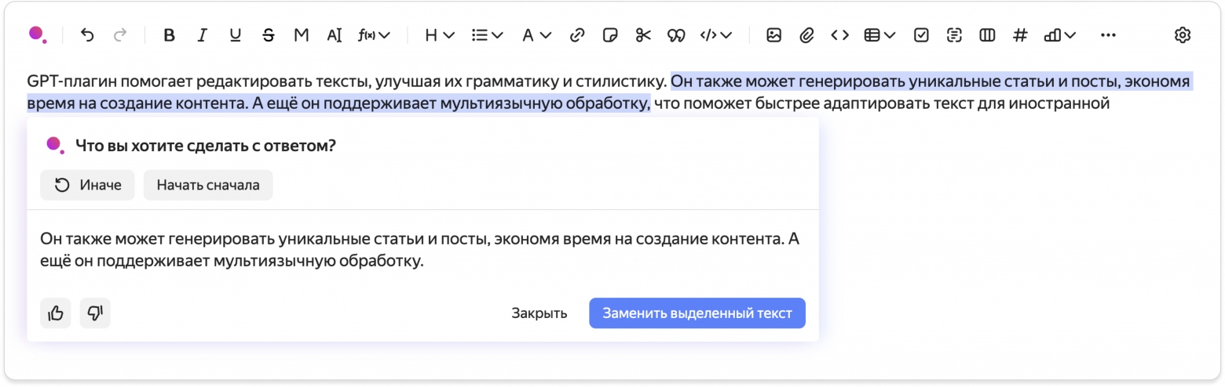Image resolution: width=1225 pixels, height=387 pixels.
Task: Click the Иначе regenerate button
Action: click(x=88, y=185)
